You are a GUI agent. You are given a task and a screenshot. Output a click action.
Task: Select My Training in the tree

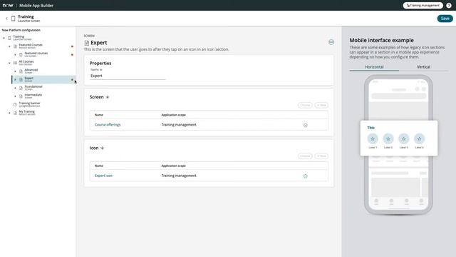pos(27,113)
